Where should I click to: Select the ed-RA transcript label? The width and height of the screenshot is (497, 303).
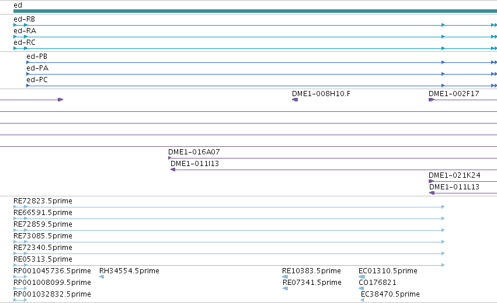[25, 31]
